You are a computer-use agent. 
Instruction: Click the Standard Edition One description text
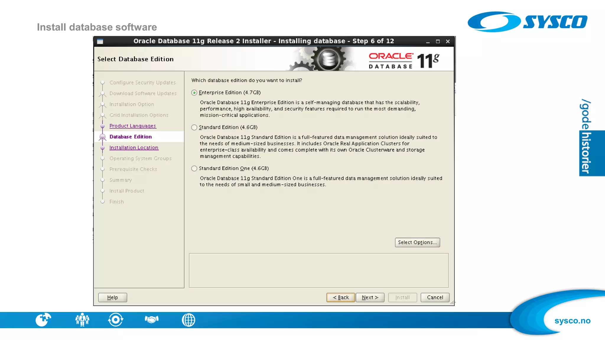(x=321, y=182)
